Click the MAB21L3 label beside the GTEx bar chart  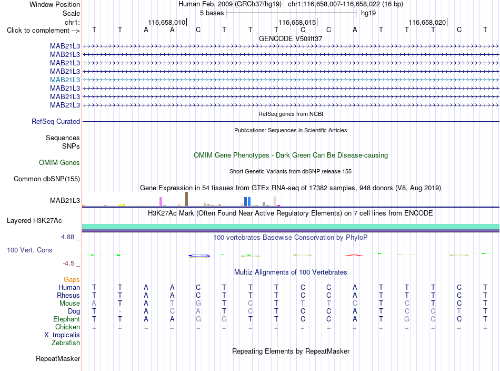(65, 200)
